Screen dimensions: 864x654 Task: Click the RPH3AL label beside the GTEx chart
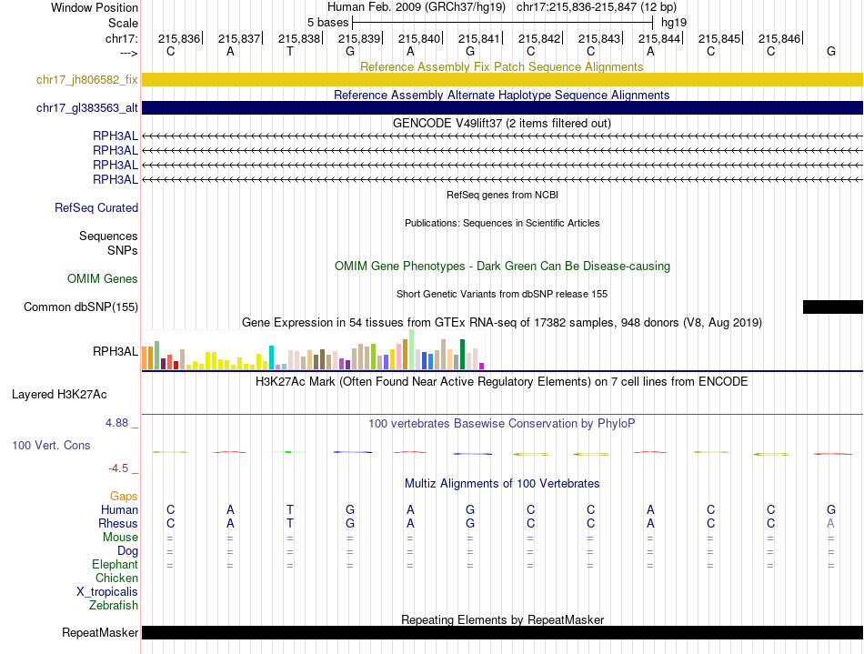116,351
